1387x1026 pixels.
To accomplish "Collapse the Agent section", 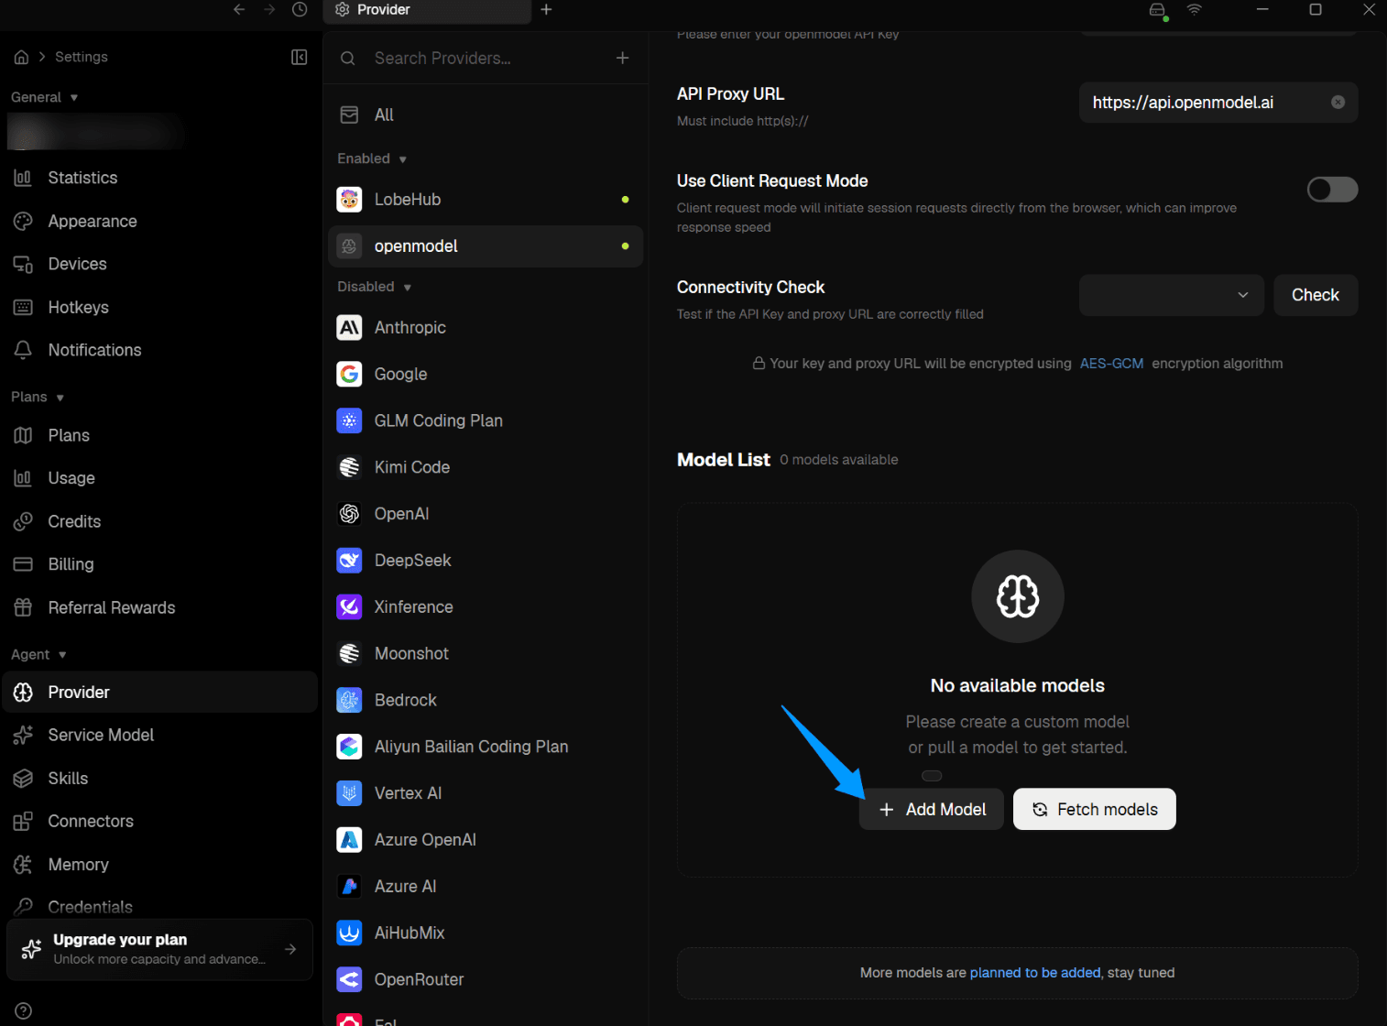I will (38, 654).
